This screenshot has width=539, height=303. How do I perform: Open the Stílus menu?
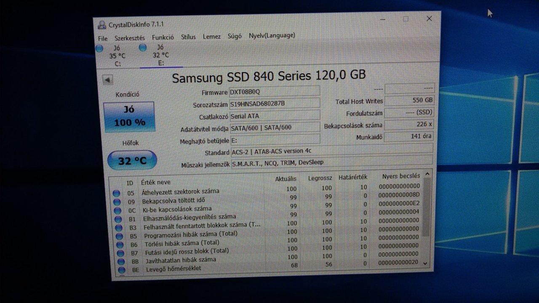click(188, 37)
